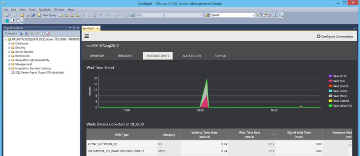Click the teal Spotlight square toolbar icon
The height and width of the screenshot is (156, 360).
(x=7, y=21)
